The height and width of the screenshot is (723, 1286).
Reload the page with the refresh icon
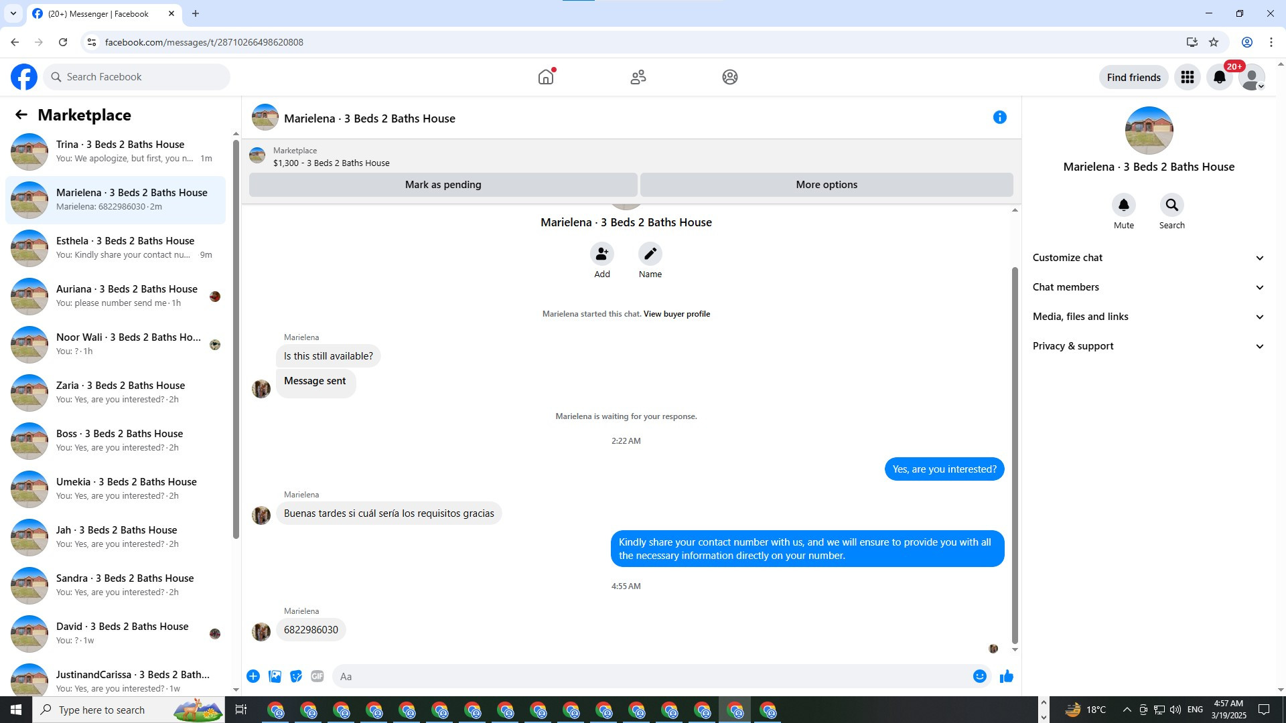tap(63, 42)
